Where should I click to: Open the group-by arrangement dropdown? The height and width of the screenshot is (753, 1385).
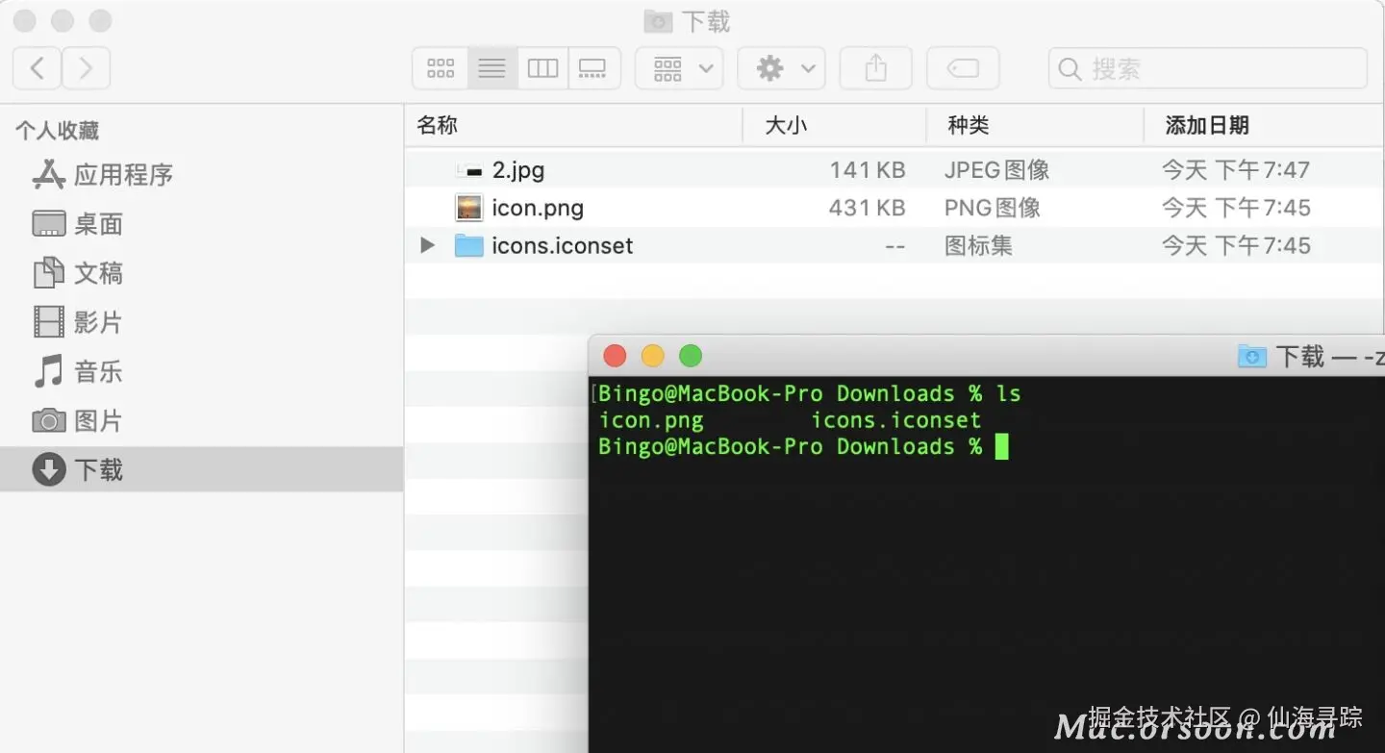(679, 68)
